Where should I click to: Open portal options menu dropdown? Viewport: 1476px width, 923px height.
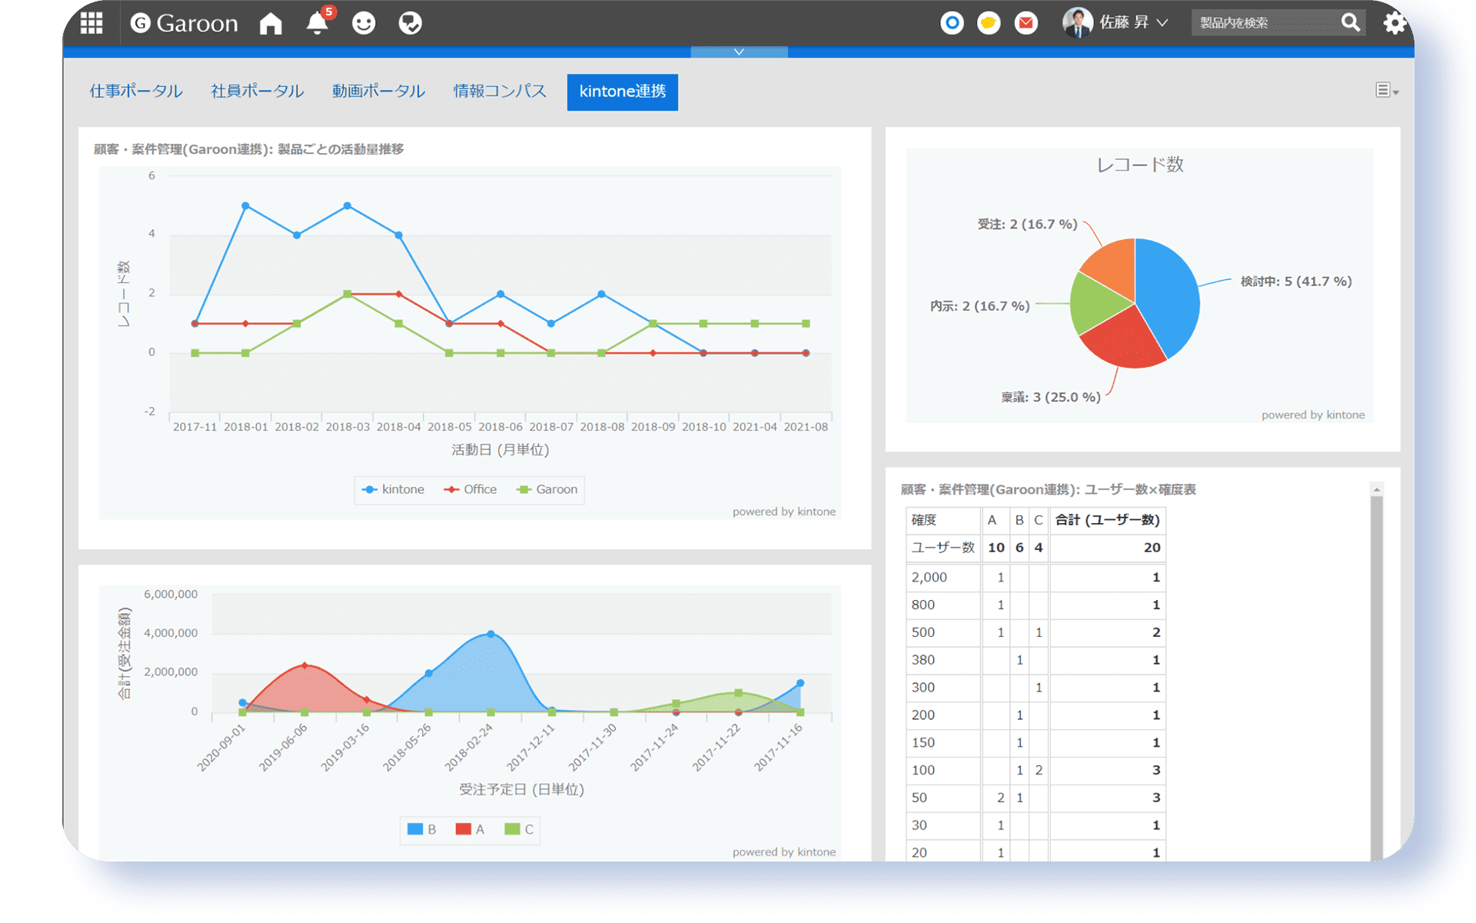point(1386,91)
